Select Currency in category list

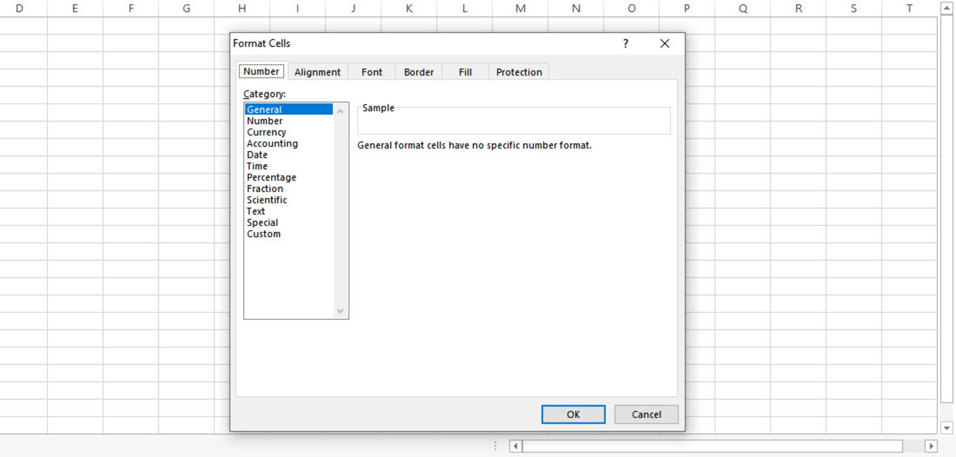(x=266, y=132)
